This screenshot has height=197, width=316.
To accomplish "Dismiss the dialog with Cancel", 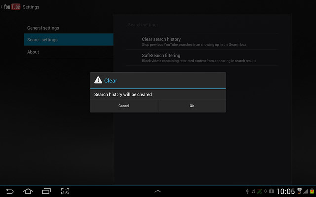I will 124,106.
